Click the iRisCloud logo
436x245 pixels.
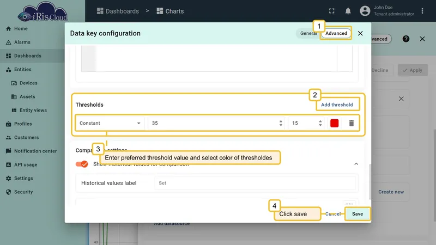[43, 12]
